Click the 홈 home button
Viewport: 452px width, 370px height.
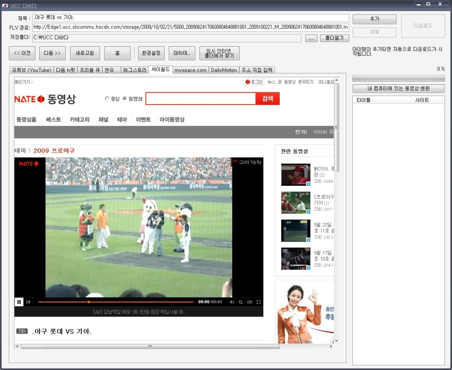click(x=117, y=53)
